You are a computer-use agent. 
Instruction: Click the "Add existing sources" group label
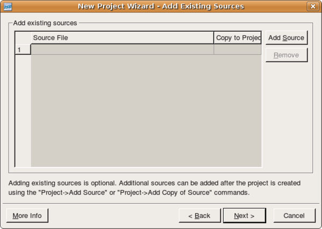coord(45,23)
